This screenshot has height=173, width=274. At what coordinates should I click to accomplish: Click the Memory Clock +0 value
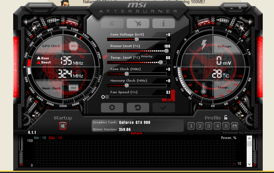coord(168,81)
